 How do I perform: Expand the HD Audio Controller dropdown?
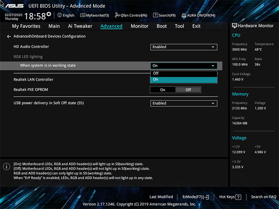coord(184,47)
